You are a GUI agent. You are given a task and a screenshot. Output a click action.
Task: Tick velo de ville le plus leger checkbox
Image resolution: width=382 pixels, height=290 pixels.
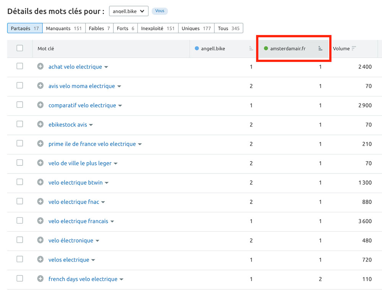point(20,162)
